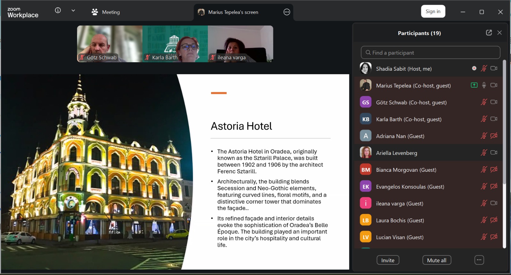The height and width of the screenshot is (275, 511).
Task: Open more participant options ellipsis button
Action: (x=479, y=260)
